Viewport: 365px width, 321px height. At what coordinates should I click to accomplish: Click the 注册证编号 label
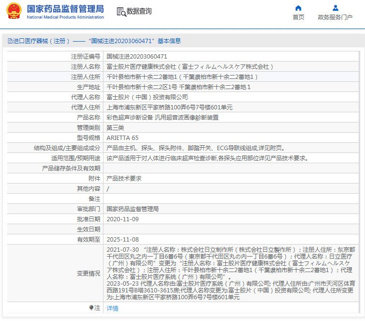pos(86,57)
